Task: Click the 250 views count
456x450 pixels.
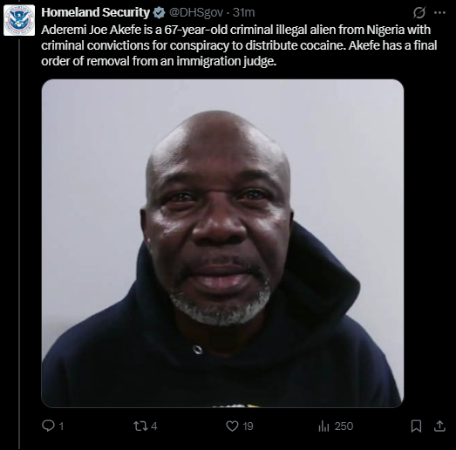Action: tap(344, 426)
